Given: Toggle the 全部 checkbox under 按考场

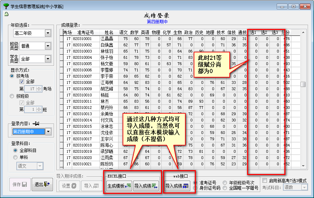Looking at the screenshot, I should 22,82.
